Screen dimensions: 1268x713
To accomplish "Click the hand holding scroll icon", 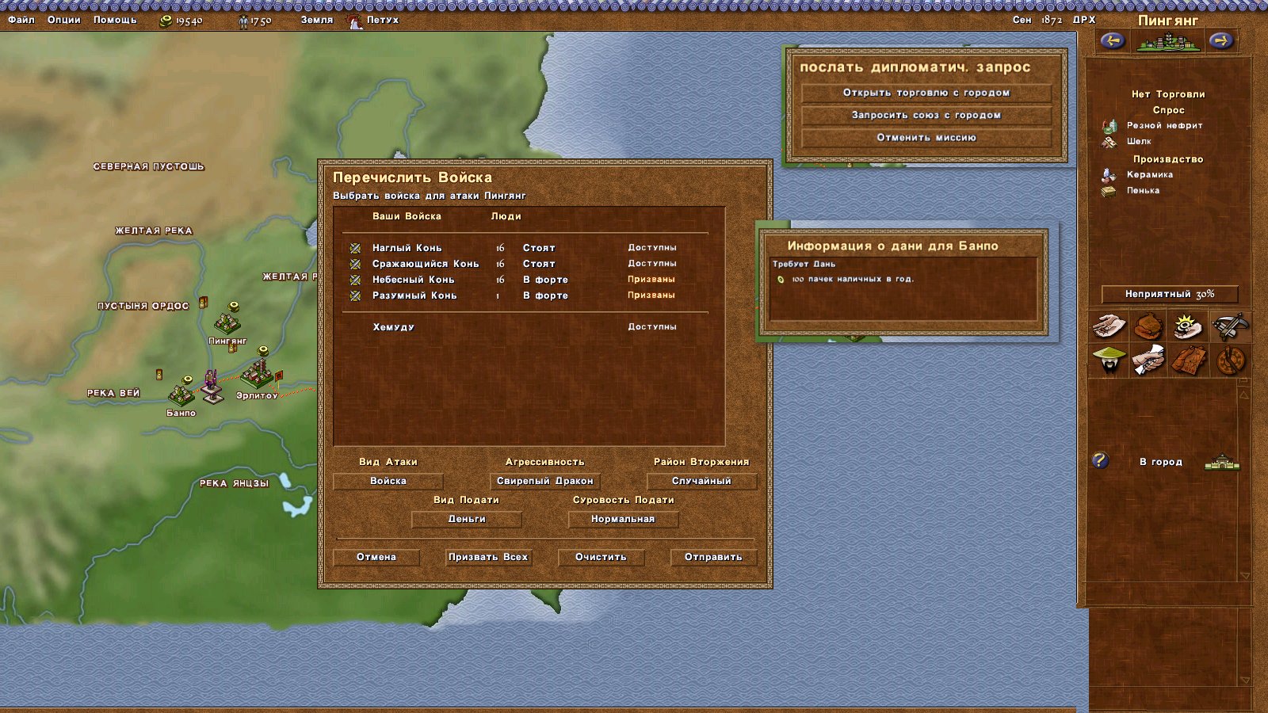I will (1148, 360).
